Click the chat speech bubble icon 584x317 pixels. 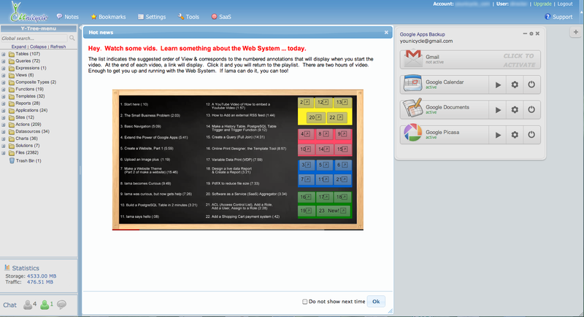point(61,305)
